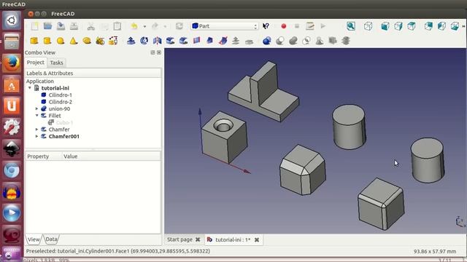Fuse shapes with the Union tool
Screen dimensions: 467x262
pos(293,41)
